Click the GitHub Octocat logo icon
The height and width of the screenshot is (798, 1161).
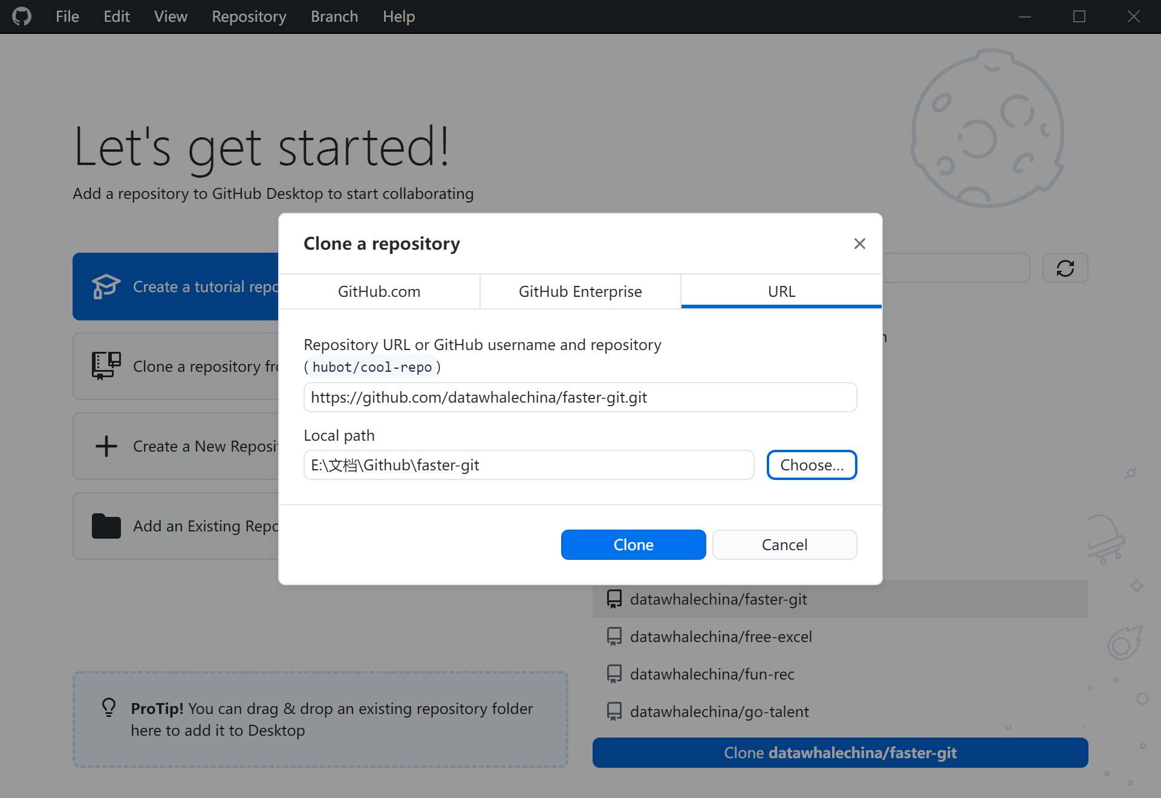[22, 16]
